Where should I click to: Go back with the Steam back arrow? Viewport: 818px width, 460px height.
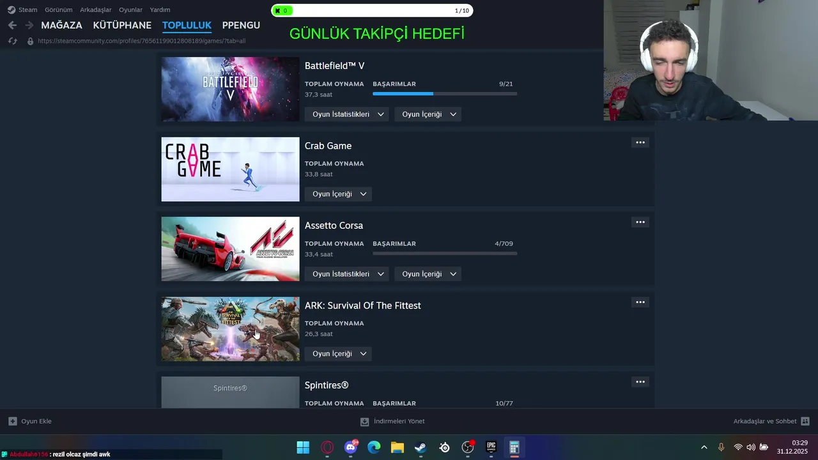pos(12,25)
